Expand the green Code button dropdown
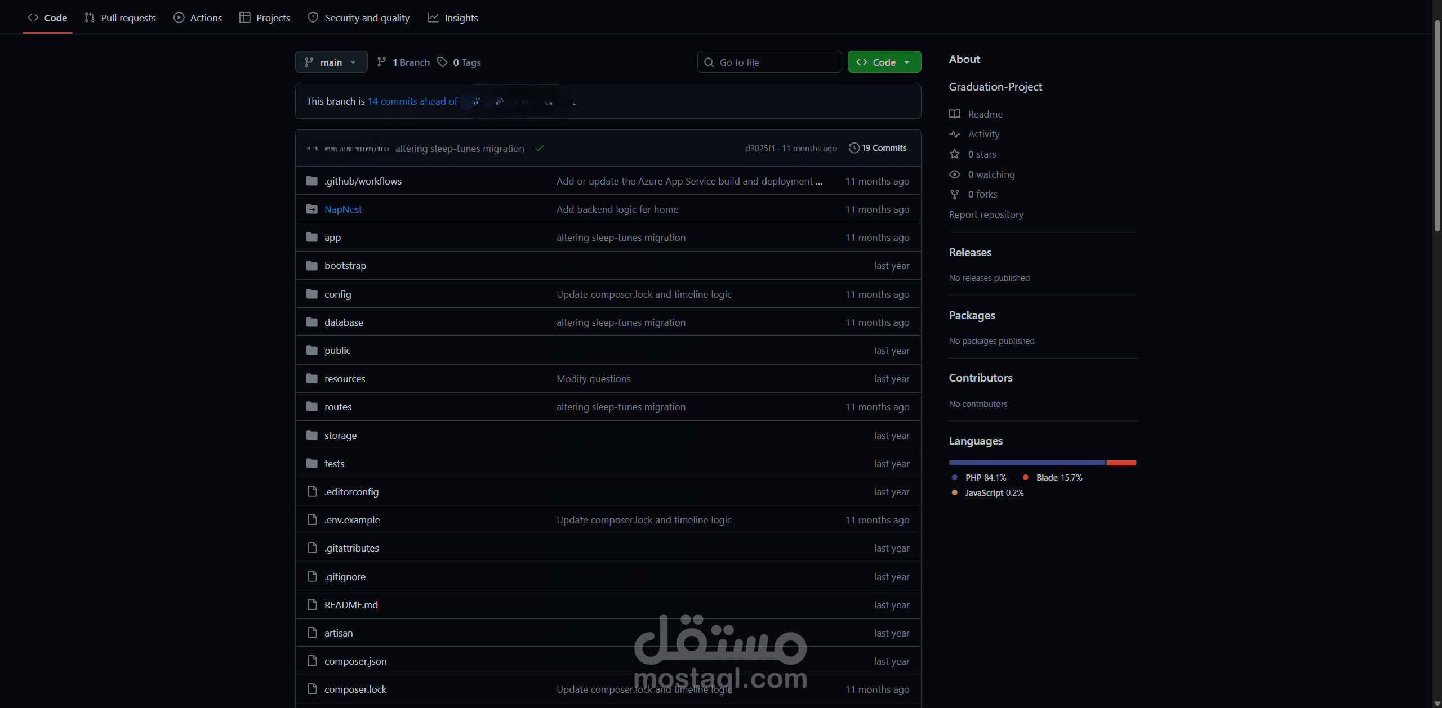Image resolution: width=1442 pixels, height=708 pixels. tap(884, 62)
